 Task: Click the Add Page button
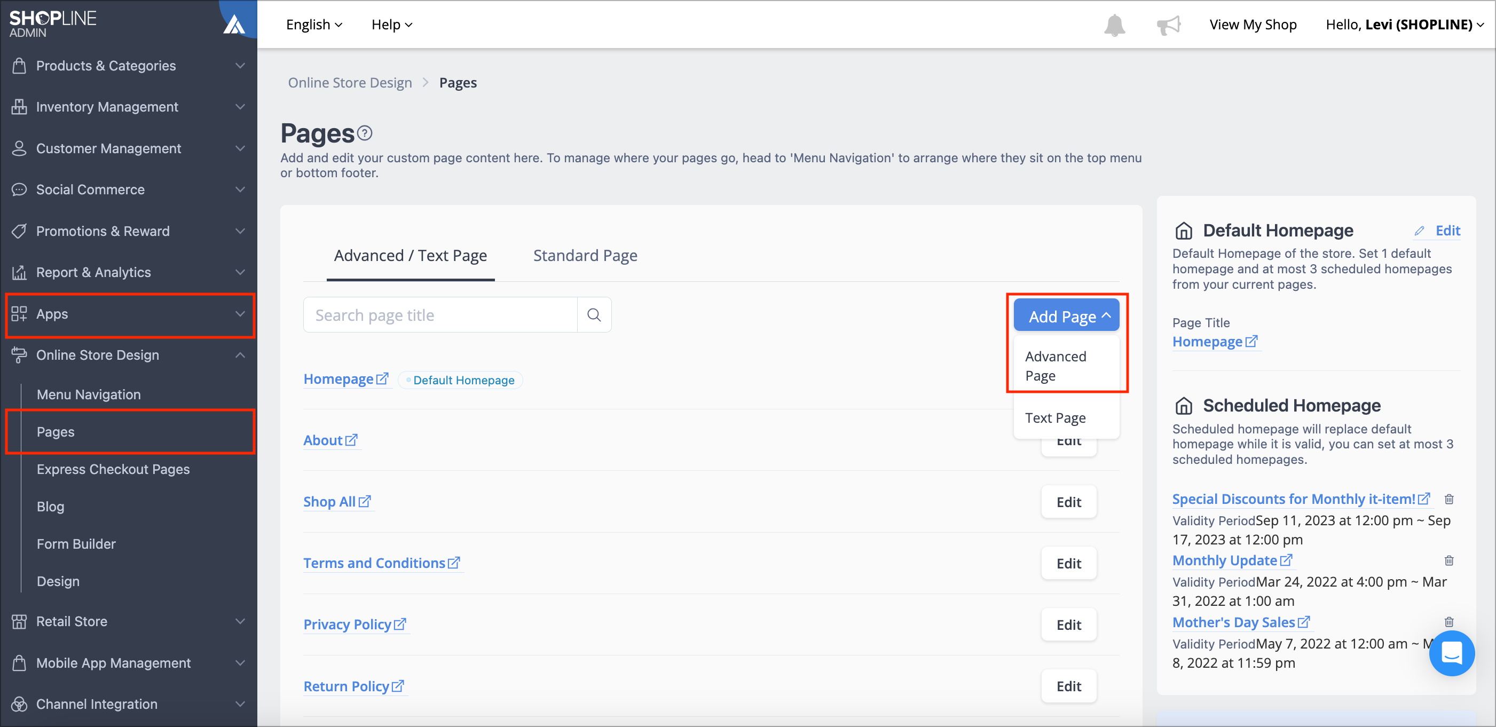pos(1066,315)
